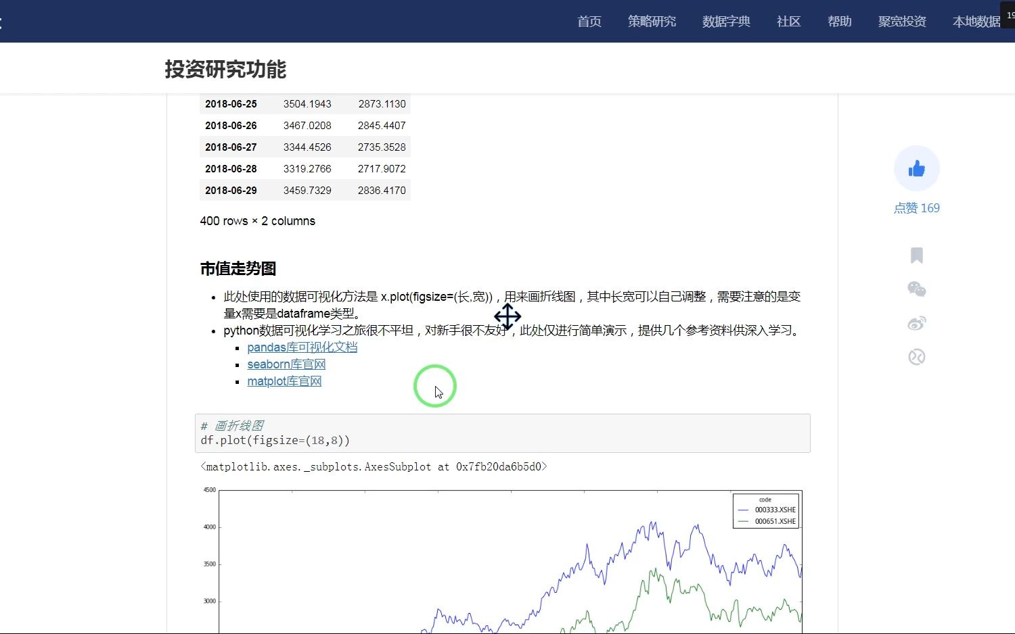Open 首页 in the top navigation
Image resolution: width=1015 pixels, height=634 pixels.
(589, 22)
